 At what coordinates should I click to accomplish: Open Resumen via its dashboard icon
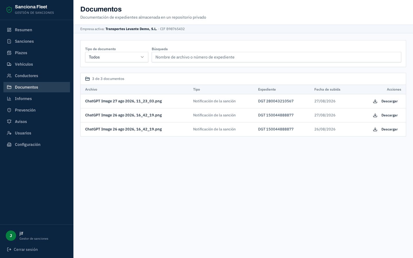point(9,30)
